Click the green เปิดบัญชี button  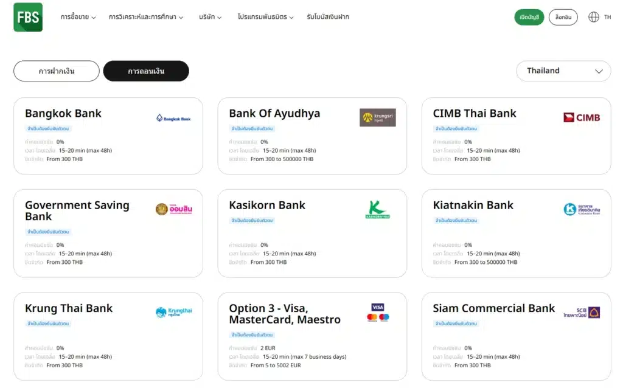(x=529, y=17)
